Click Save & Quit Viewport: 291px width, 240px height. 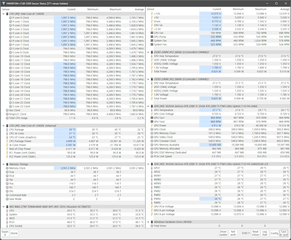pyautogui.click(x=284, y=233)
